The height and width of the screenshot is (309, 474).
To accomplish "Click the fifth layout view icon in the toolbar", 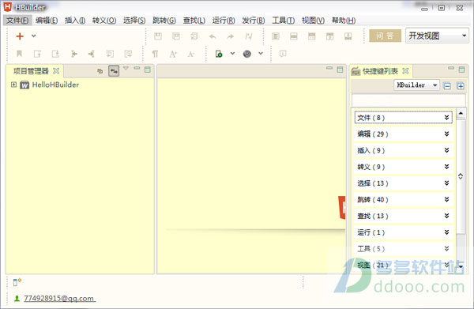I will 348,36.
